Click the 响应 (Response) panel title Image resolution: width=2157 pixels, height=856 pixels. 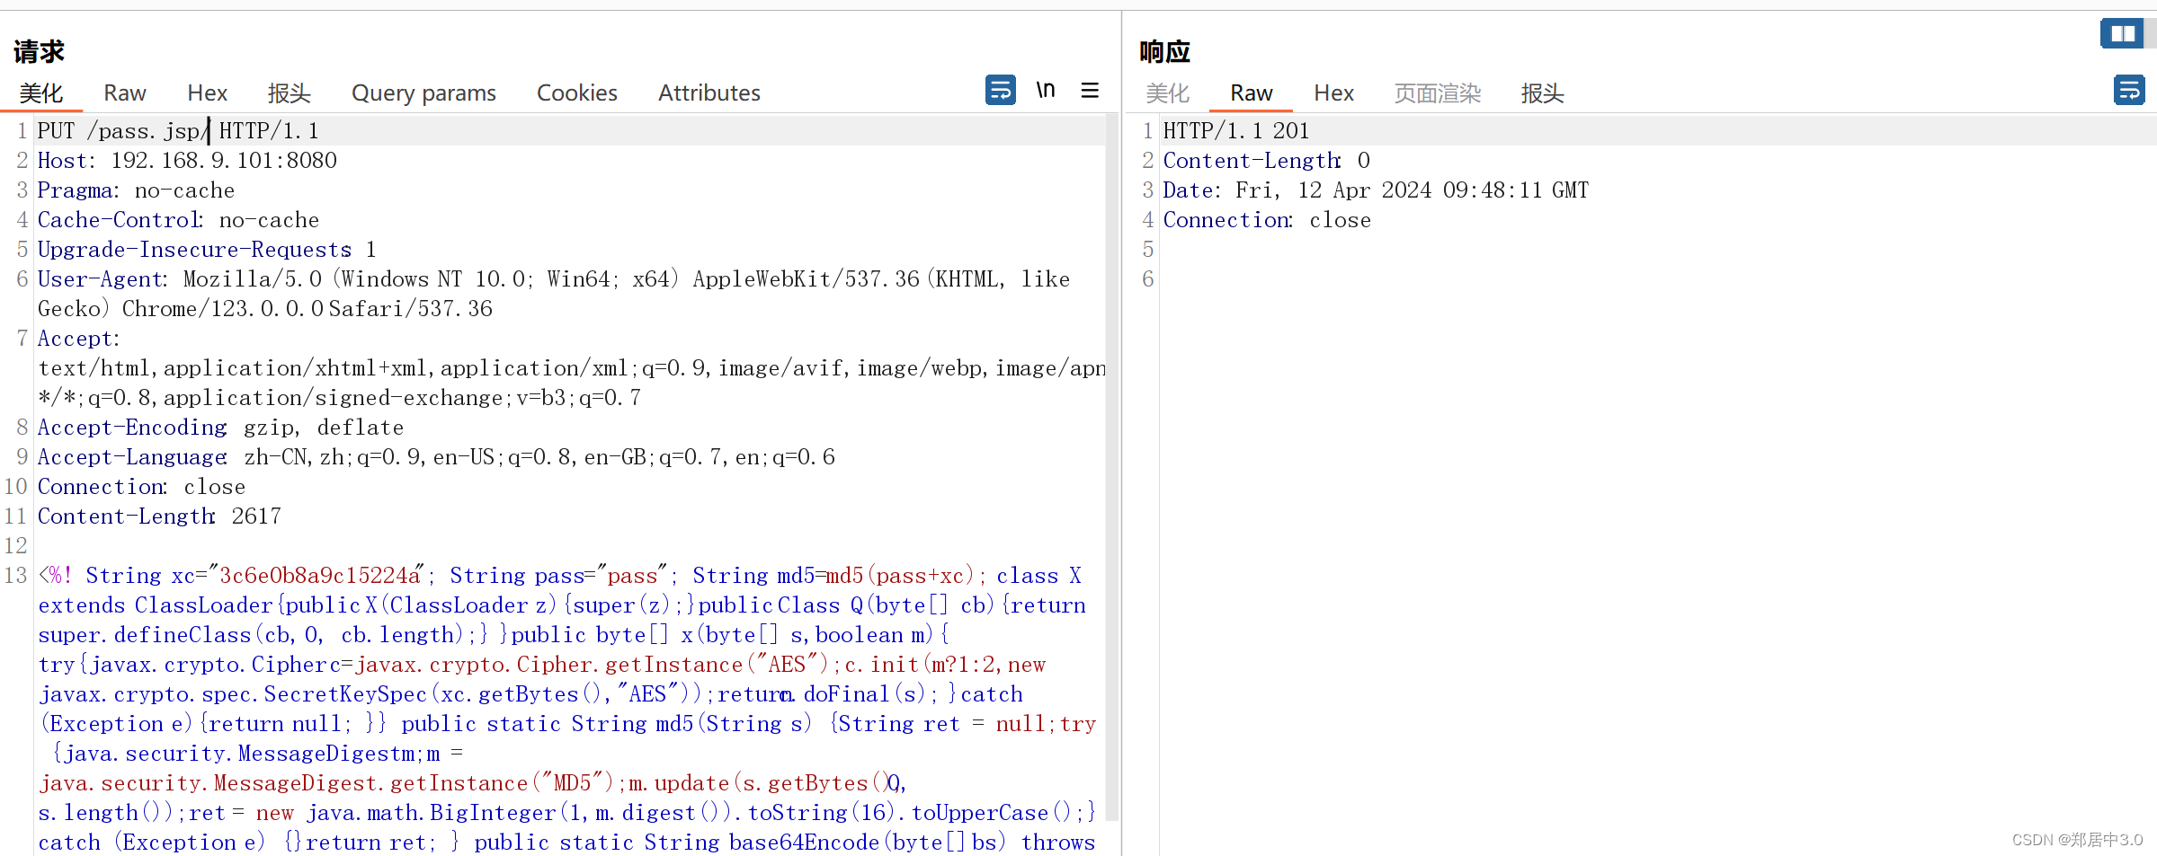click(1164, 52)
